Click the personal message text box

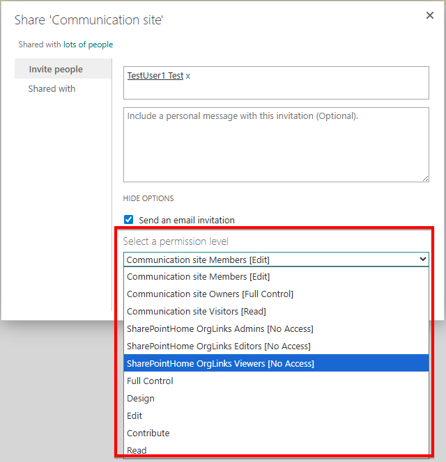pyautogui.click(x=276, y=145)
